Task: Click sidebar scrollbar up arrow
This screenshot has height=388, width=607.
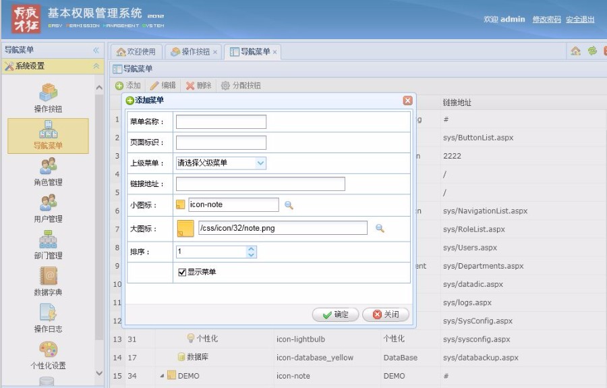Action: (x=99, y=88)
